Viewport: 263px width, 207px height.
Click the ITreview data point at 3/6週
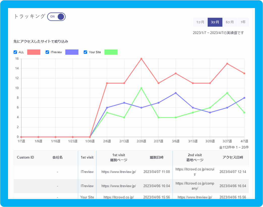click(x=176, y=93)
